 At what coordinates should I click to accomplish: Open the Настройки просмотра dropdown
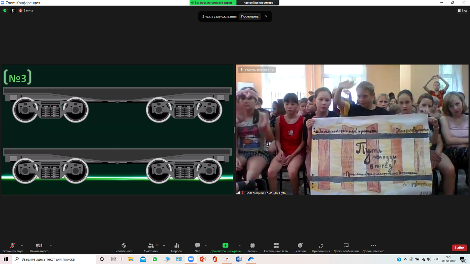point(260,3)
